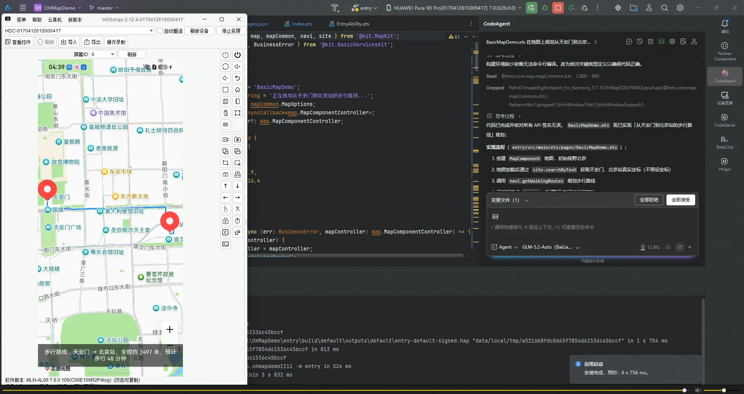The image size is (744, 394).
Task: Expand the 思考过程 section
Action: point(505,116)
